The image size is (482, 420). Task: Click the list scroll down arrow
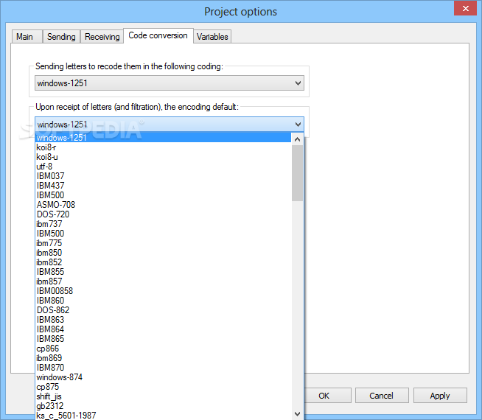pos(297,414)
